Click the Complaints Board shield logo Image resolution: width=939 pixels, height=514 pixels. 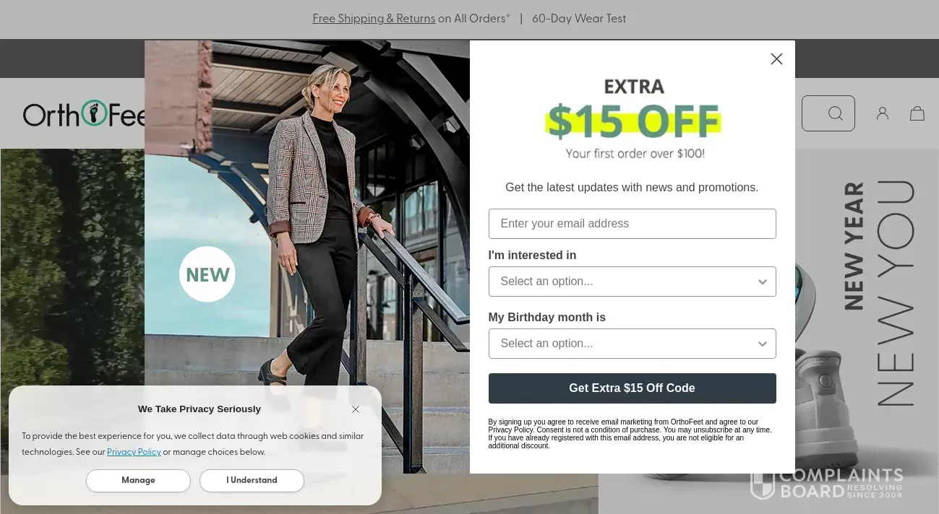click(x=763, y=483)
